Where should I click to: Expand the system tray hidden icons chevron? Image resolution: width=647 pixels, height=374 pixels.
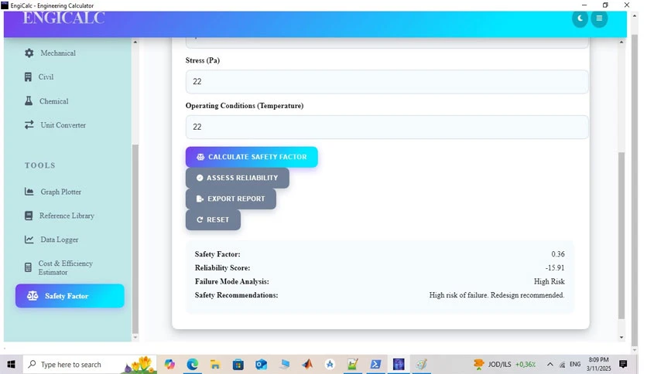[550, 365]
